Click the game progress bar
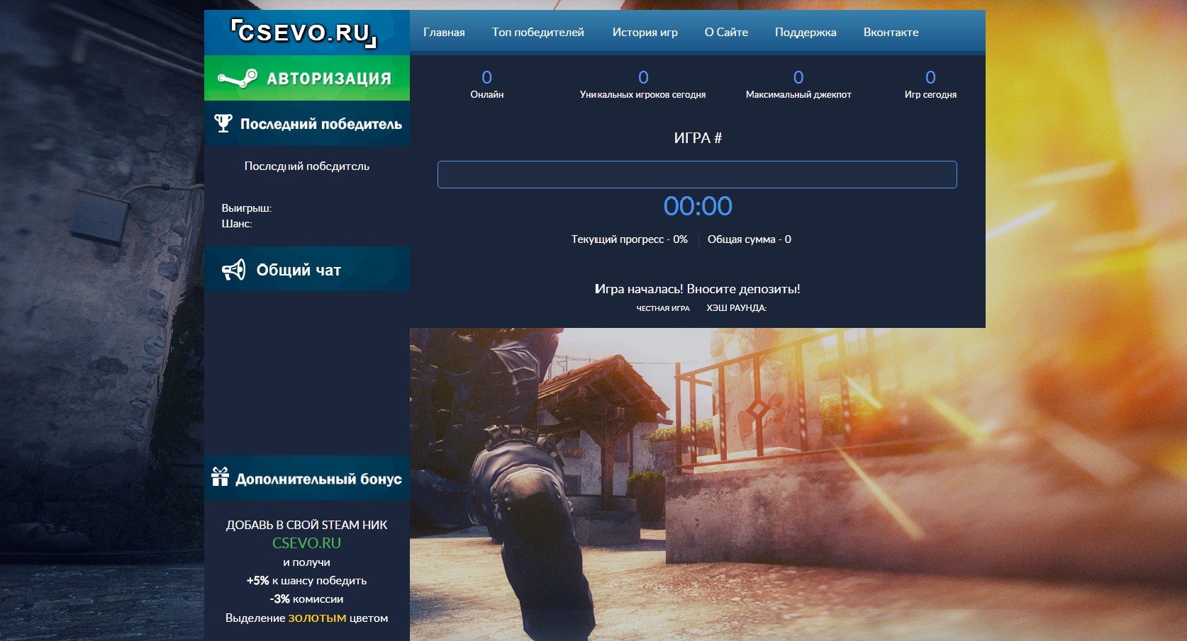The height and width of the screenshot is (641, 1187). click(x=697, y=174)
